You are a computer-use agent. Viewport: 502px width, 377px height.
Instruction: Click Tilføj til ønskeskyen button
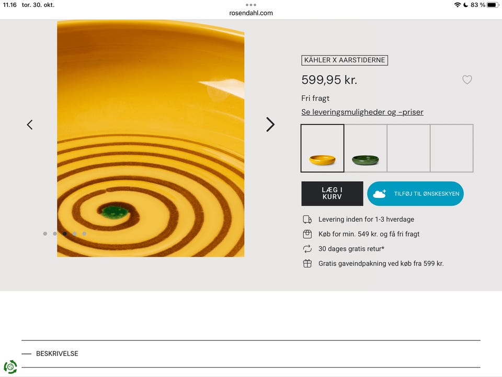tap(415, 194)
